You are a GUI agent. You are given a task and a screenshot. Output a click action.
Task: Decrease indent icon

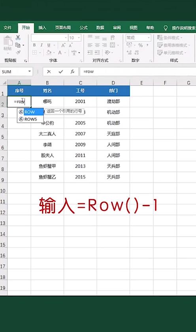pyautogui.click(x=90, y=53)
